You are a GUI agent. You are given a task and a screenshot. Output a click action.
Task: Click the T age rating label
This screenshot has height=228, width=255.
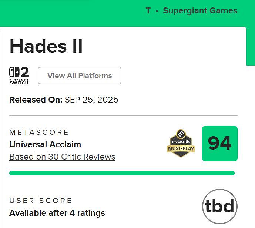148,10
